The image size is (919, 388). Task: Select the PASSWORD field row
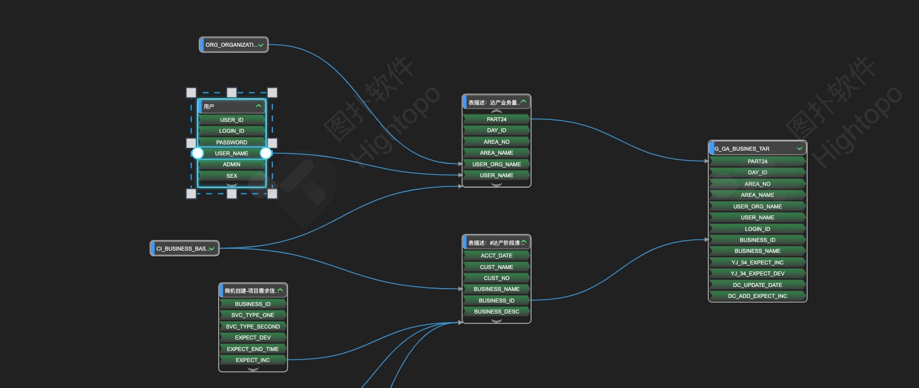(231, 142)
